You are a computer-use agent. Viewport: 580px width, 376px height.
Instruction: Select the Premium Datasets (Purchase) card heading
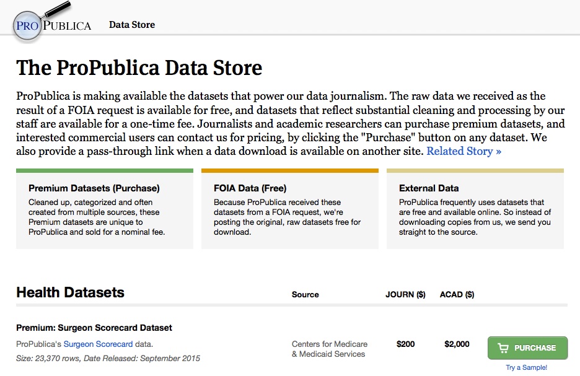pos(94,188)
